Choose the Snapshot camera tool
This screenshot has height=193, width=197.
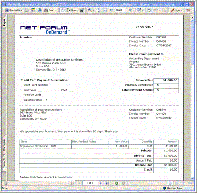pos(82,10)
